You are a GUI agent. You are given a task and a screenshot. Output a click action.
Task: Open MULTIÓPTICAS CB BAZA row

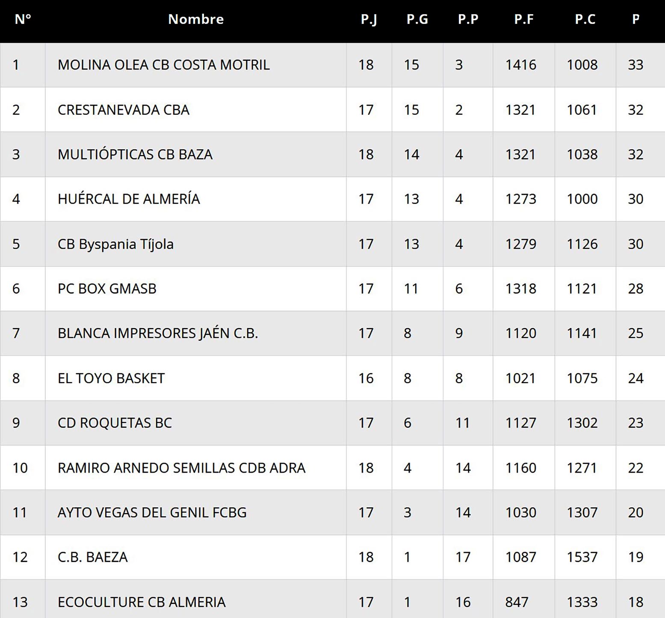(x=135, y=154)
